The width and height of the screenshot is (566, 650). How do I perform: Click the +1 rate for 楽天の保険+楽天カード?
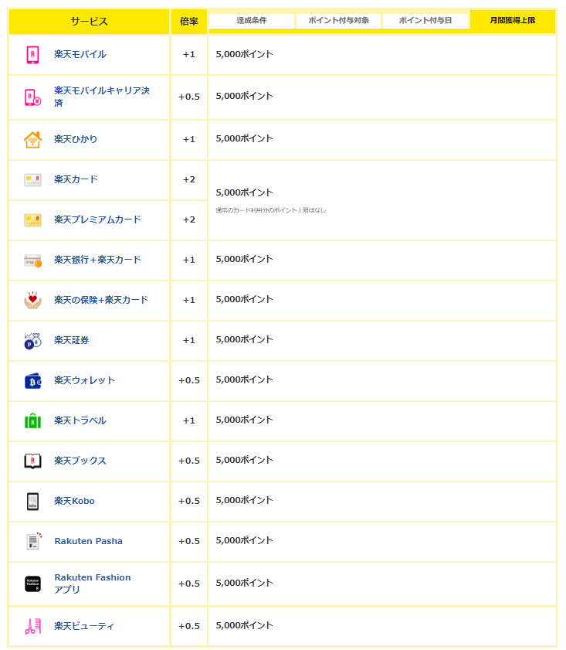(189, 300)
